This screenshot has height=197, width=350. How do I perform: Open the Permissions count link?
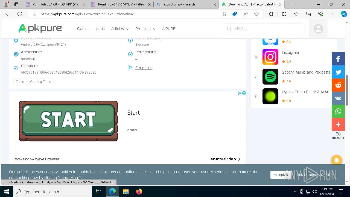136,58
